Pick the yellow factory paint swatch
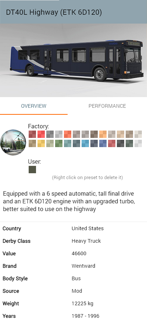The height and width of the screenshot is (331, 147). (41, 143)
